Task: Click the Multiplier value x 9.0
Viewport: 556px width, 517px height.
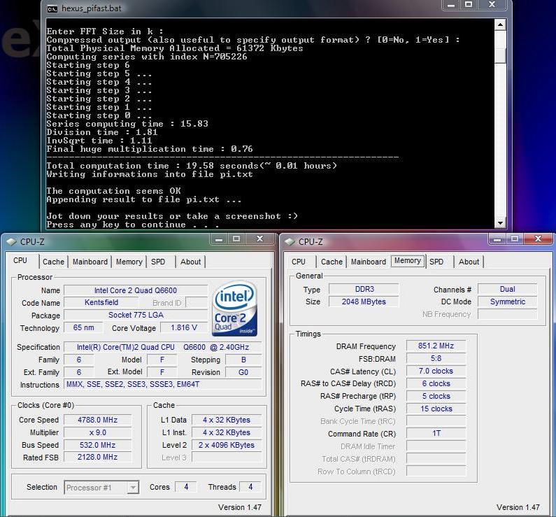Action: 97,432
